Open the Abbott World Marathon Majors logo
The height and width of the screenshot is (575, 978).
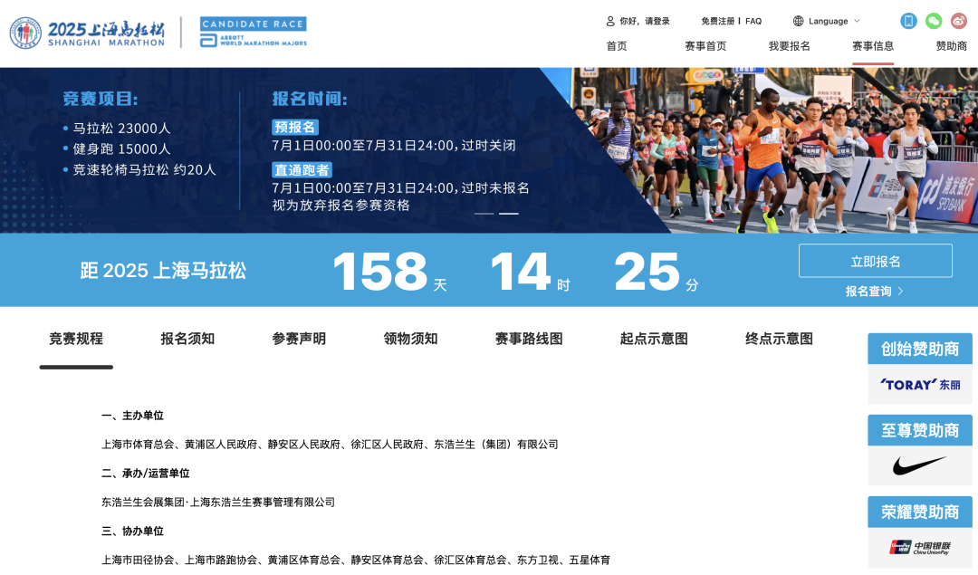pyautogui.click(x=253, y=32)
